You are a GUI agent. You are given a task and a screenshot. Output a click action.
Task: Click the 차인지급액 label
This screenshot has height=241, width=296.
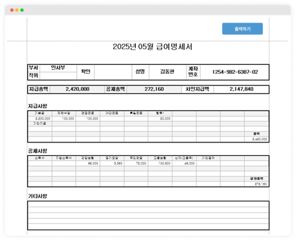(x=198, y=89)
